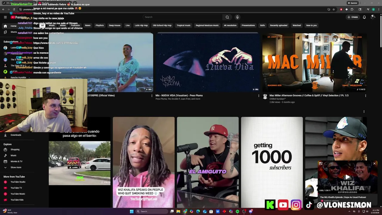This screenshot has width=382, height=215.
Task: Click the Gemini button in Chrome
Action: pyautogui.click(x=352, y=3)
